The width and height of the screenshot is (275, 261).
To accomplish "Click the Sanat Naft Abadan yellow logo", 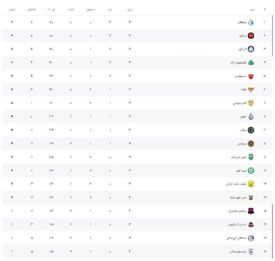I will click(251, 184).
